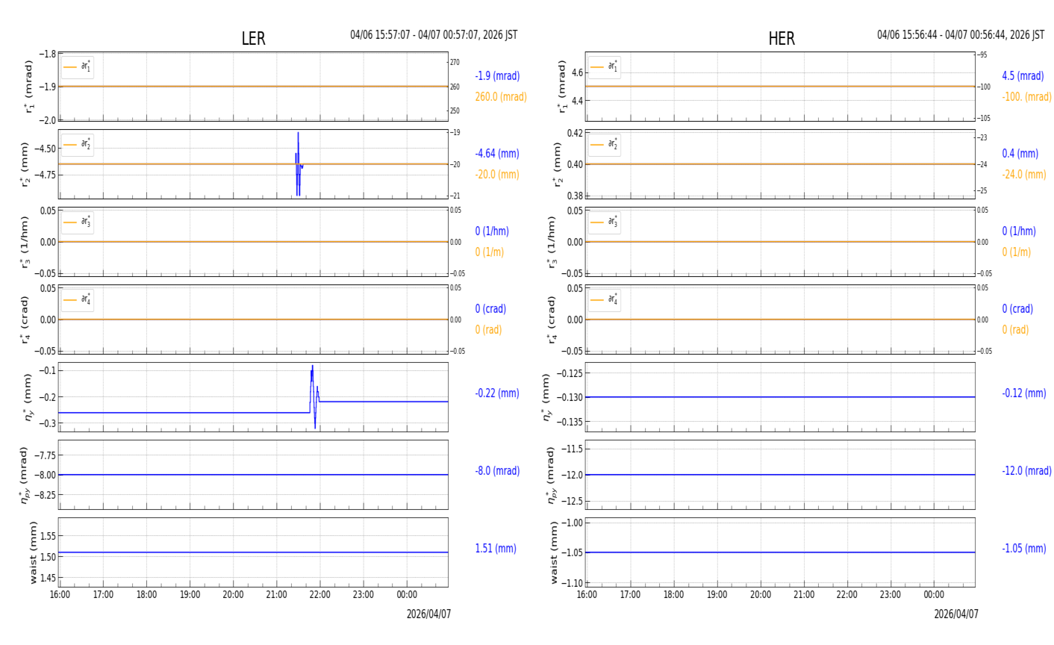Select the orange -24.0 (mm) value
This screenshot has width=1054, height=645.
coord(1024,175)
